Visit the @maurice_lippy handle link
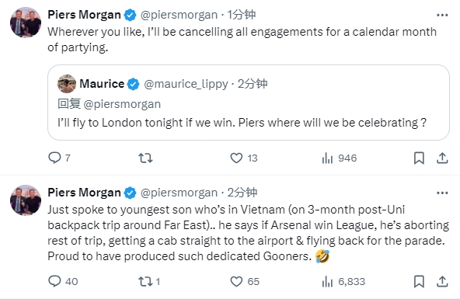460x299 pixels. tap(186, 84)
